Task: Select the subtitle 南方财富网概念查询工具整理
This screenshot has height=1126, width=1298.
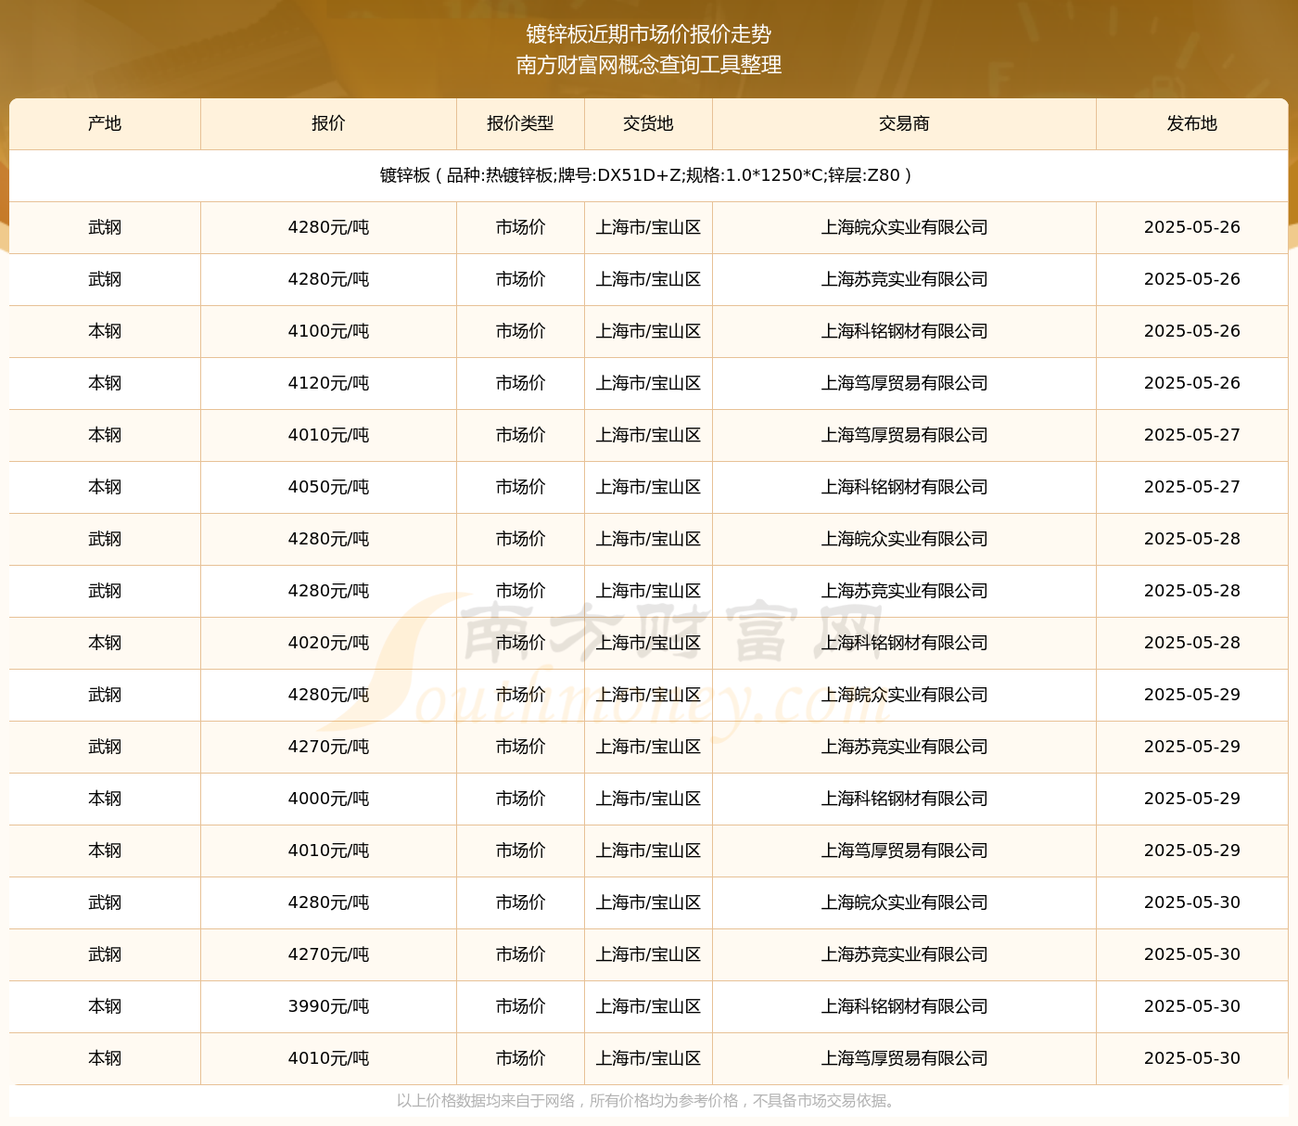Action: 649,65
